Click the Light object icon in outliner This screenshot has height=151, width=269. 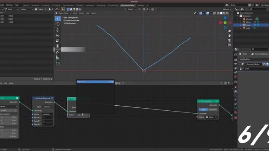(x=244, y=28)
